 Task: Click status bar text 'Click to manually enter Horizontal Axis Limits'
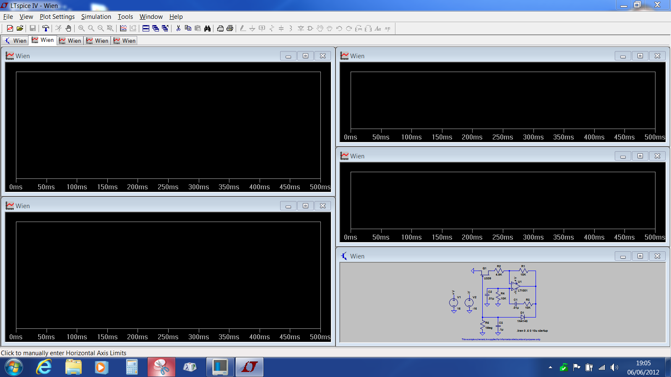(63, 353)
